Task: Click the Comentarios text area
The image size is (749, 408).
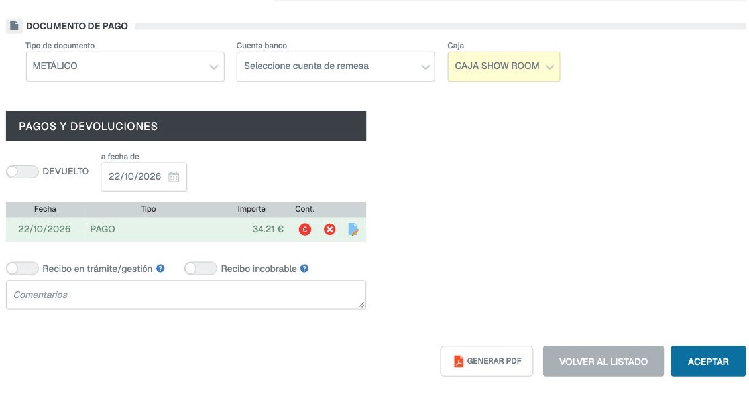Action: 186,295
